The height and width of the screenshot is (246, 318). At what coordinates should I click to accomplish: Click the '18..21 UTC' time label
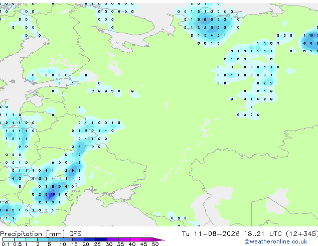263,234
